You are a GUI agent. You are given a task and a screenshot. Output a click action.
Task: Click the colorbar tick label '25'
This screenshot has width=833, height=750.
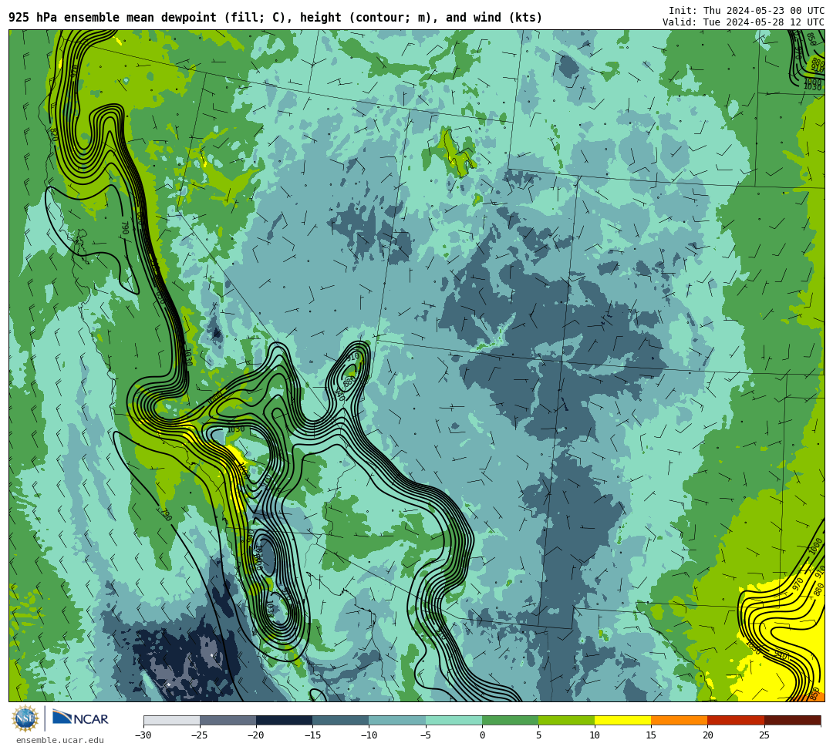tap(764, 735)
